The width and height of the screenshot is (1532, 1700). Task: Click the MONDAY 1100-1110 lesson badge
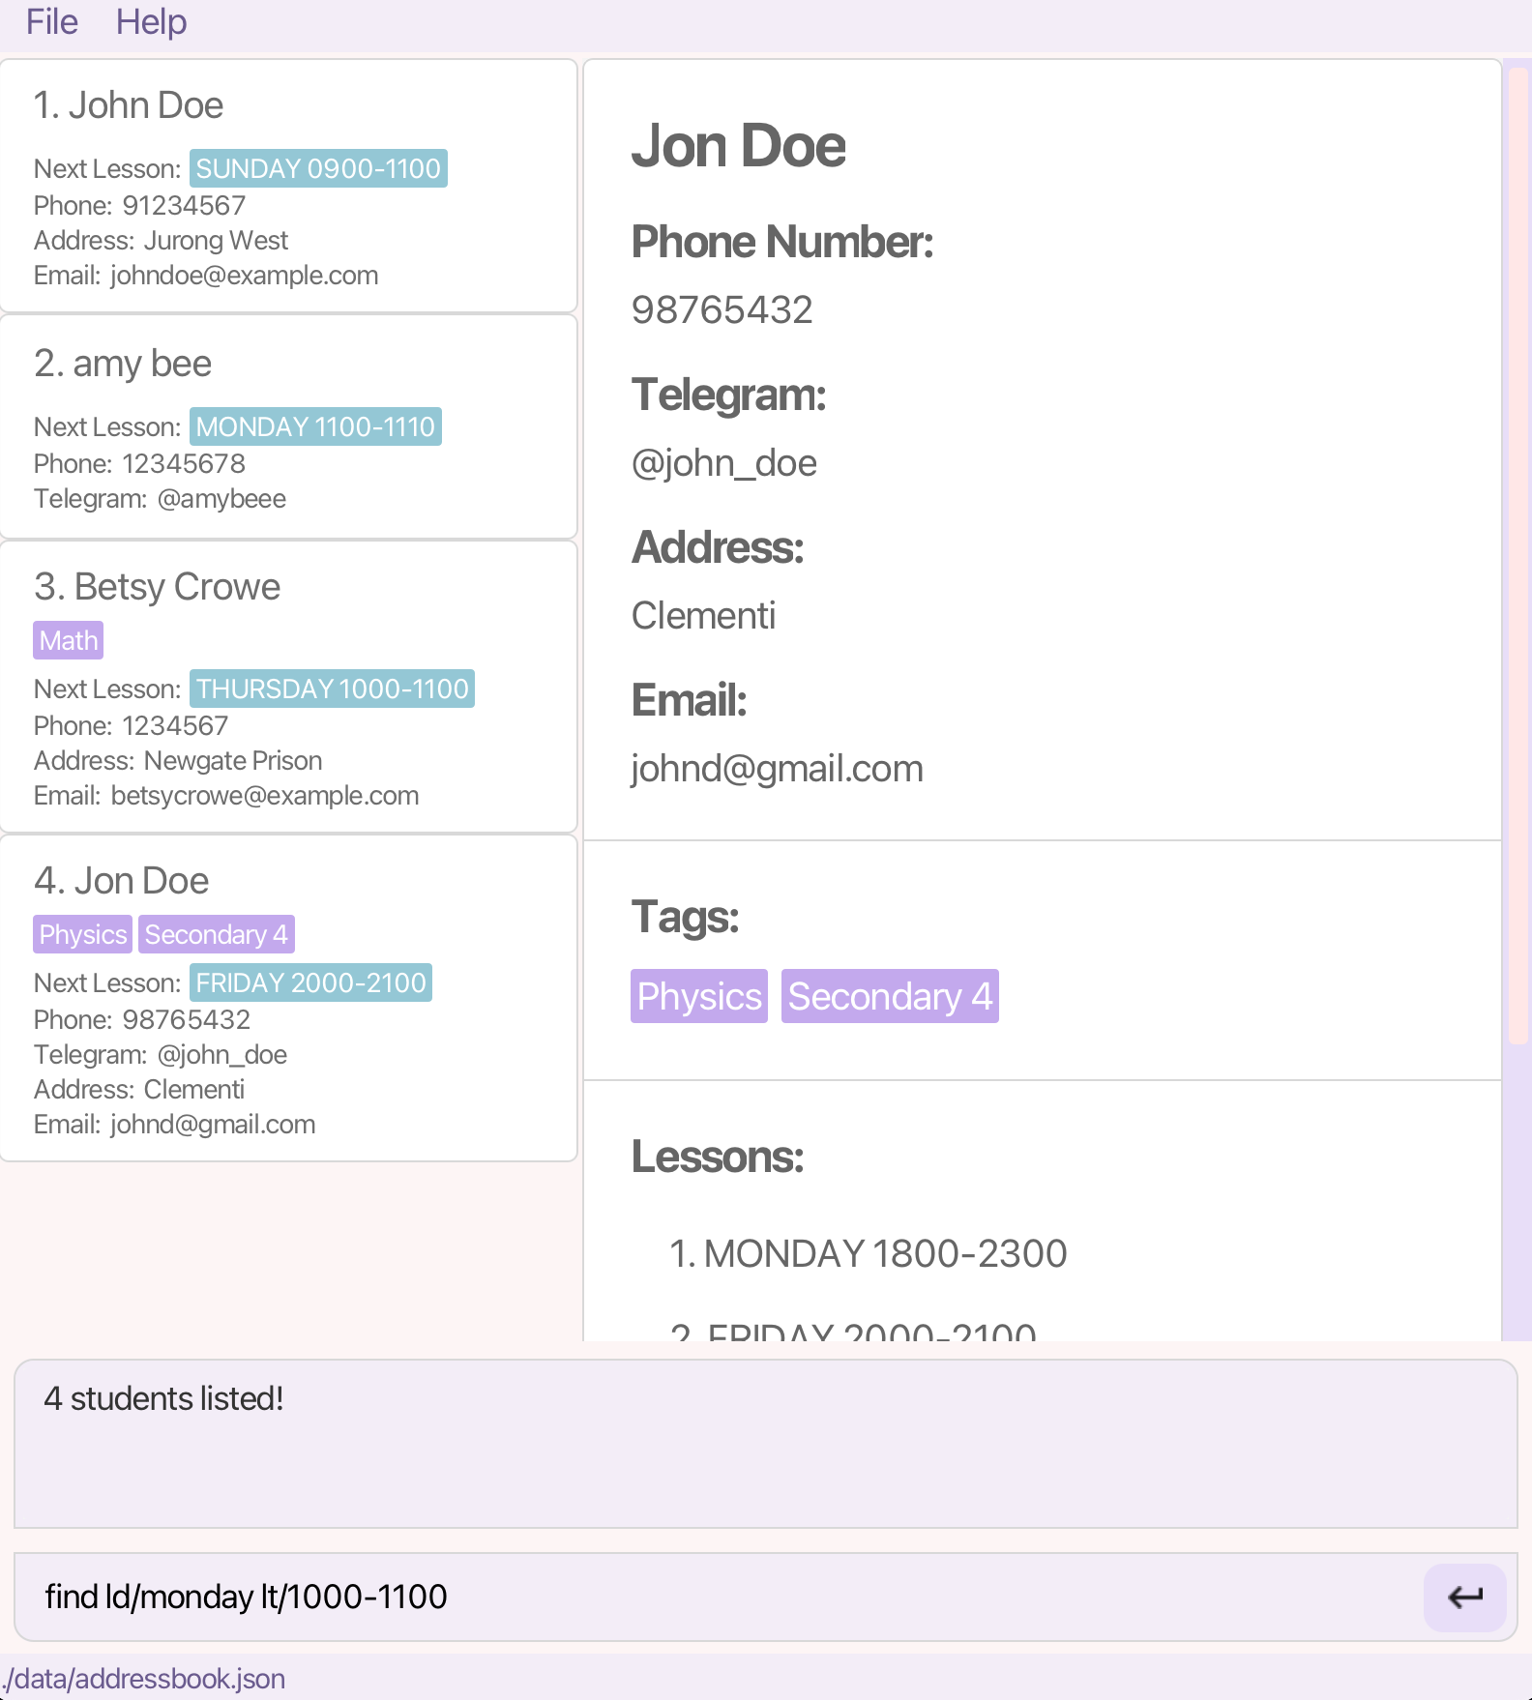pyautogui.click(x=315, y=426)
